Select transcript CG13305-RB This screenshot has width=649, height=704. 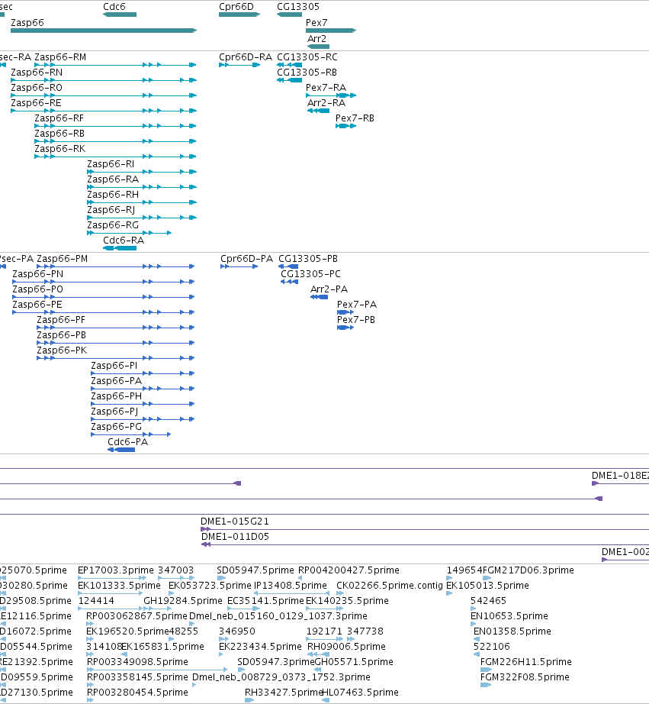(289, 80)
